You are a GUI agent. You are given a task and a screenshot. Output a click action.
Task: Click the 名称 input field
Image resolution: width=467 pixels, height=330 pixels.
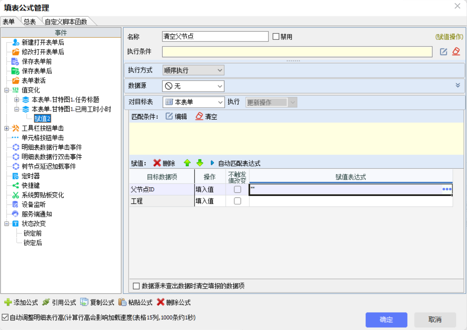point(215,36)
